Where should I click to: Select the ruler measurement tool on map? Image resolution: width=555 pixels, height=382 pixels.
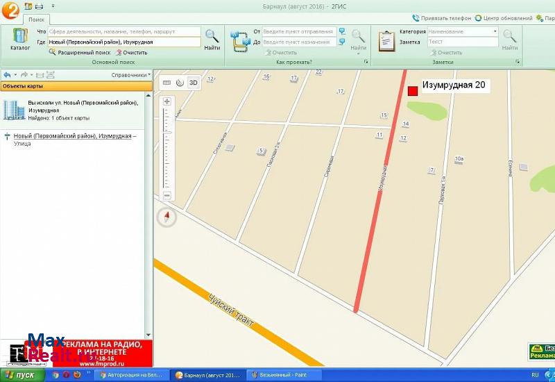[x=166, y=83]
